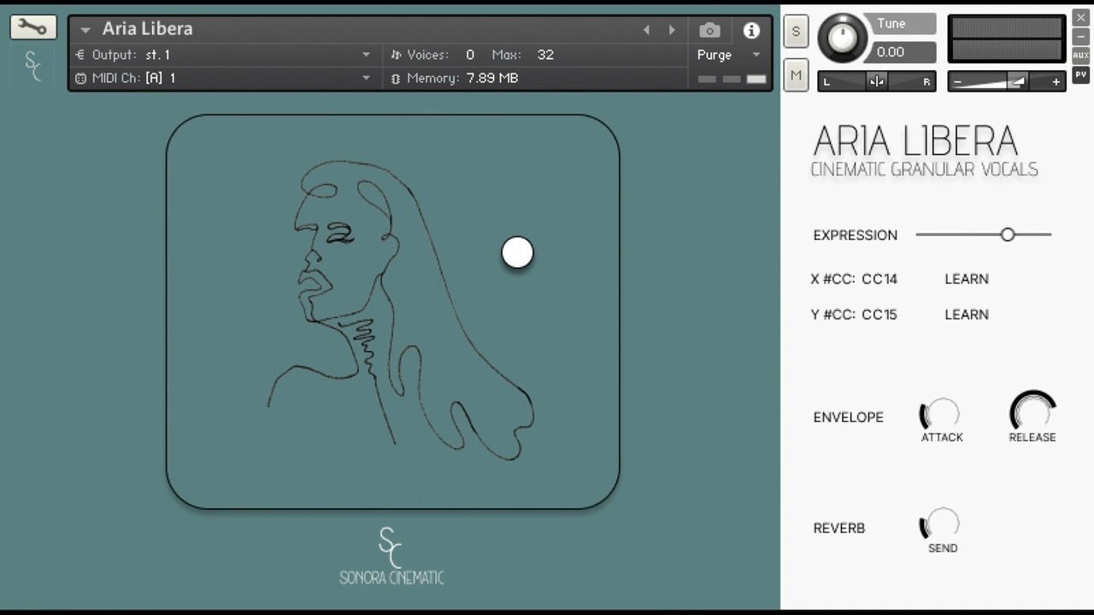Go to previous instrument with left arrow

[646, 30]
